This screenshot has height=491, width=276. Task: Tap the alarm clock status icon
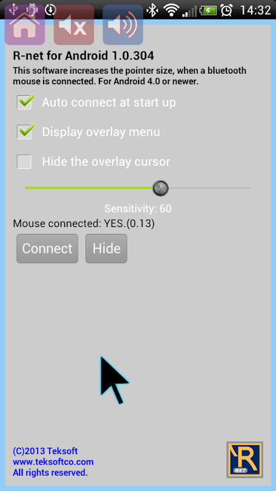[226, 10]
